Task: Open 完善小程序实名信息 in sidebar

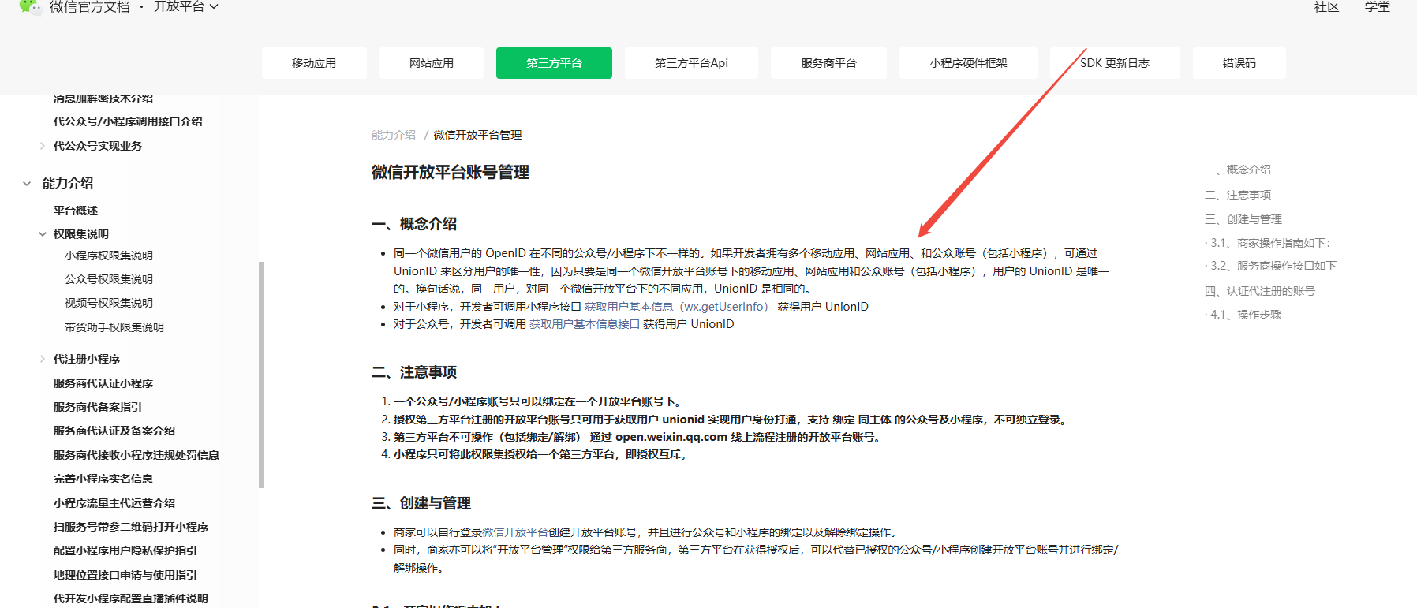Action: click(x=103, y=479)
